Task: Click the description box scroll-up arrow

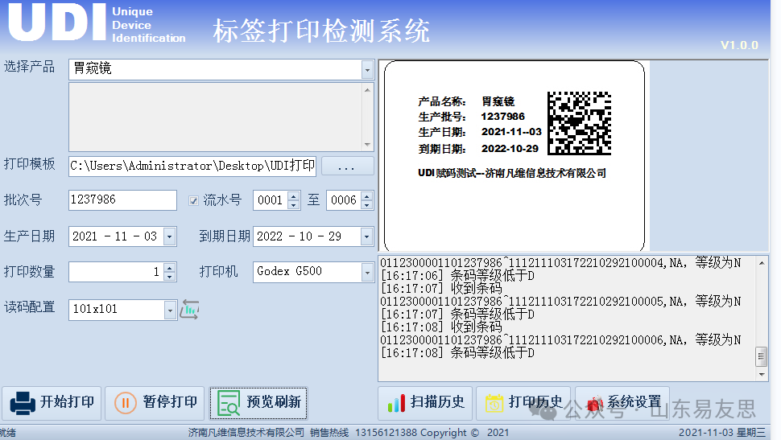Action: pyautogui.click(x=368, y=90)
